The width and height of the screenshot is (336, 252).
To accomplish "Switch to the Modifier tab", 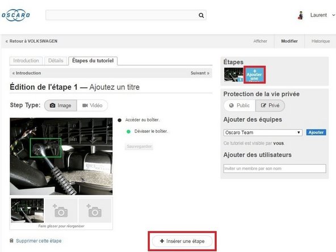I will (289, 41).
